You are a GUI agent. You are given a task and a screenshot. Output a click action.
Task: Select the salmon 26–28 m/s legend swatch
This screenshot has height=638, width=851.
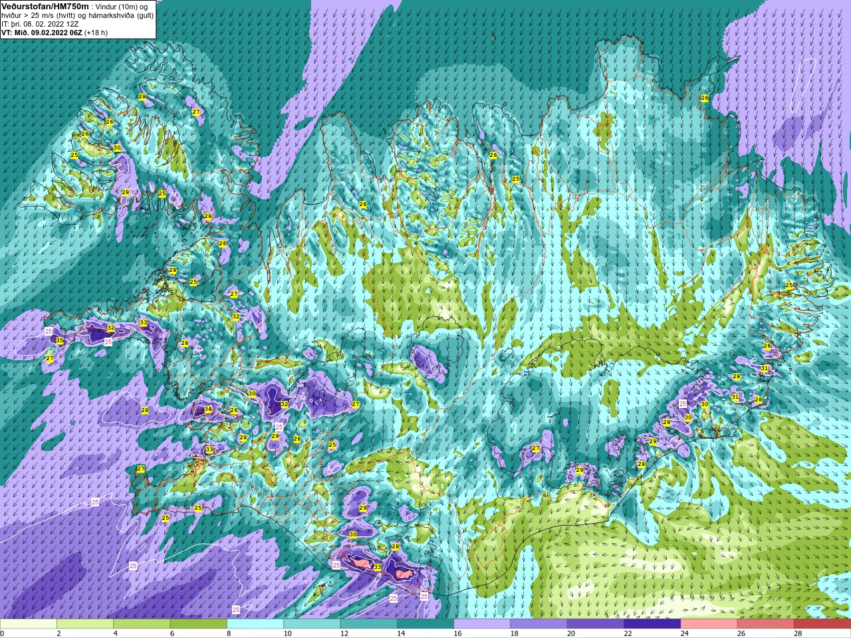pos(766,624)
